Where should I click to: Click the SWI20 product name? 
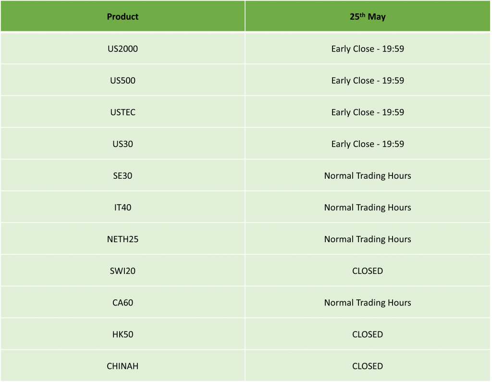123,271
